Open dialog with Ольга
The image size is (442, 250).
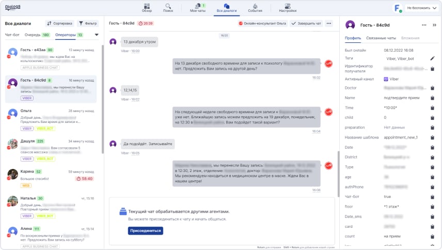tap(51, 120)
